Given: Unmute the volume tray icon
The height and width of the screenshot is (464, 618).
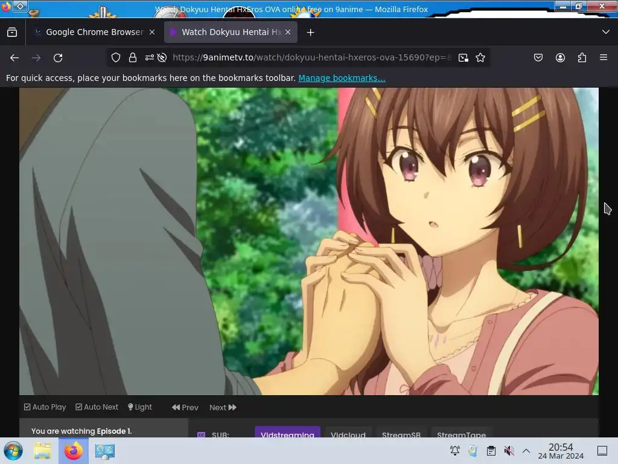Looking at the screenshot, I should click(509, 451).
